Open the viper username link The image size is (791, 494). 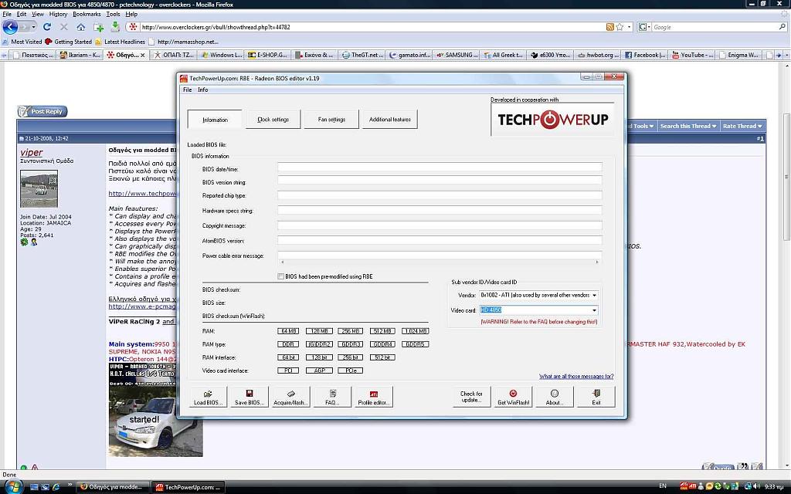click(x=31, y=152)
